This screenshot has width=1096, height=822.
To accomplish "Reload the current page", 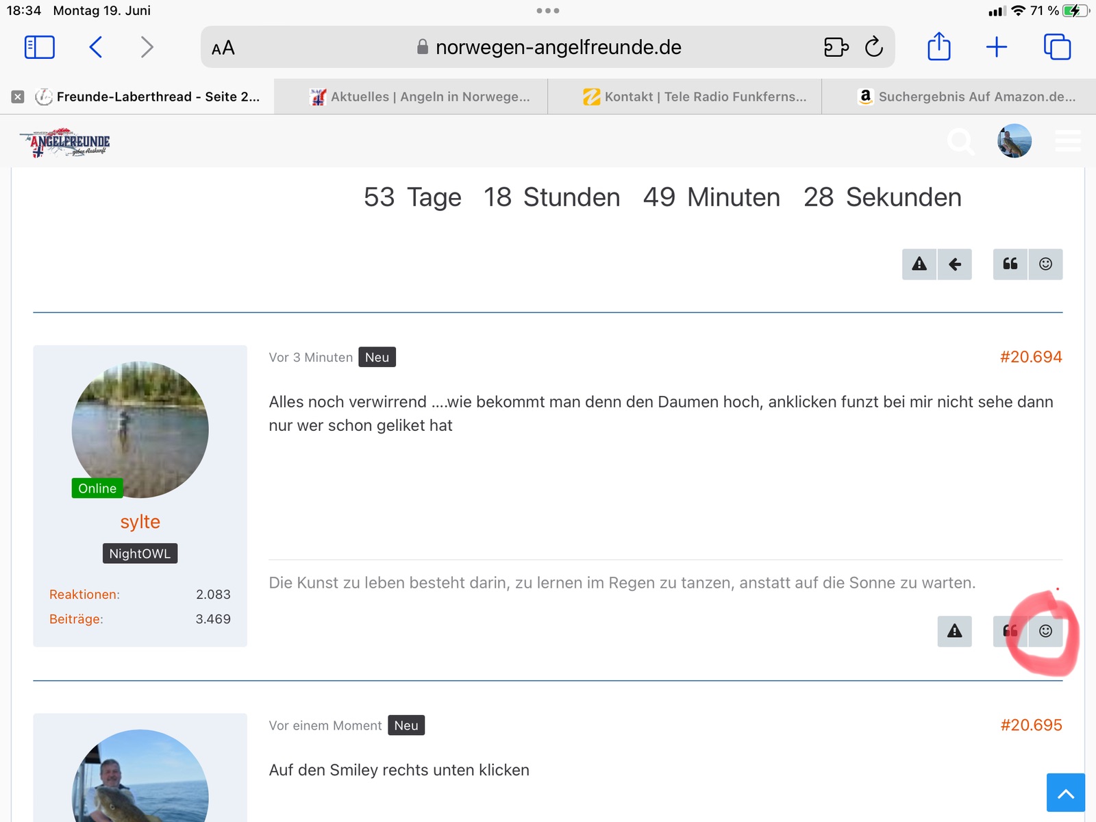I will [873, 47].
